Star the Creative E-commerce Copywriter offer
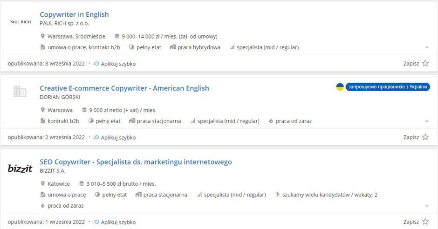Viewport: 438px width, 229px height. [425, 137]
